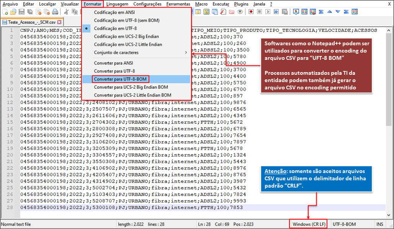Click the eye monitoring toolbar icon

point(240,12)
